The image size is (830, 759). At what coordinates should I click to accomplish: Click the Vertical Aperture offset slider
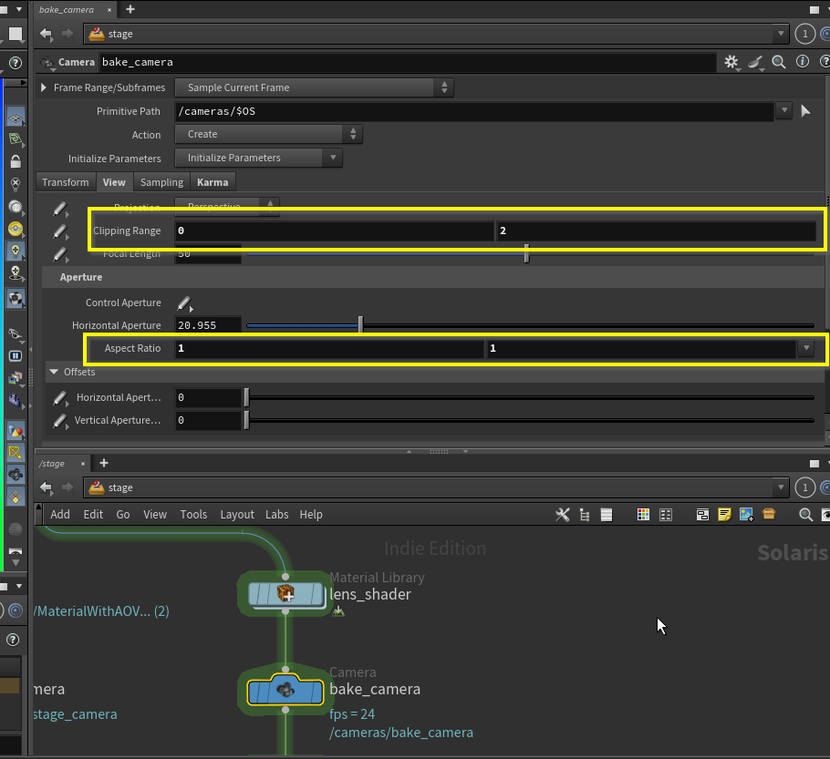(529, 420)
